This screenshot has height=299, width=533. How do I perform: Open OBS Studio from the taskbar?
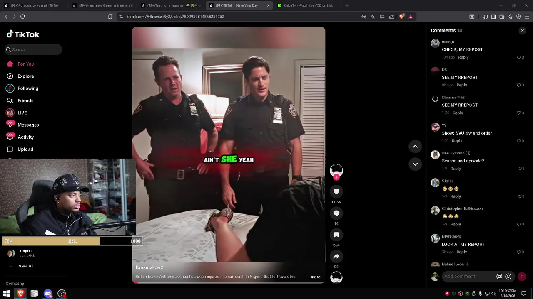pos(62,294)
